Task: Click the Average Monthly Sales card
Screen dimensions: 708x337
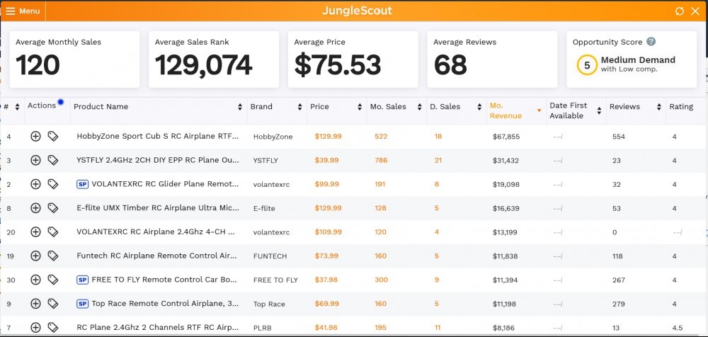Action: pos(74,59)
